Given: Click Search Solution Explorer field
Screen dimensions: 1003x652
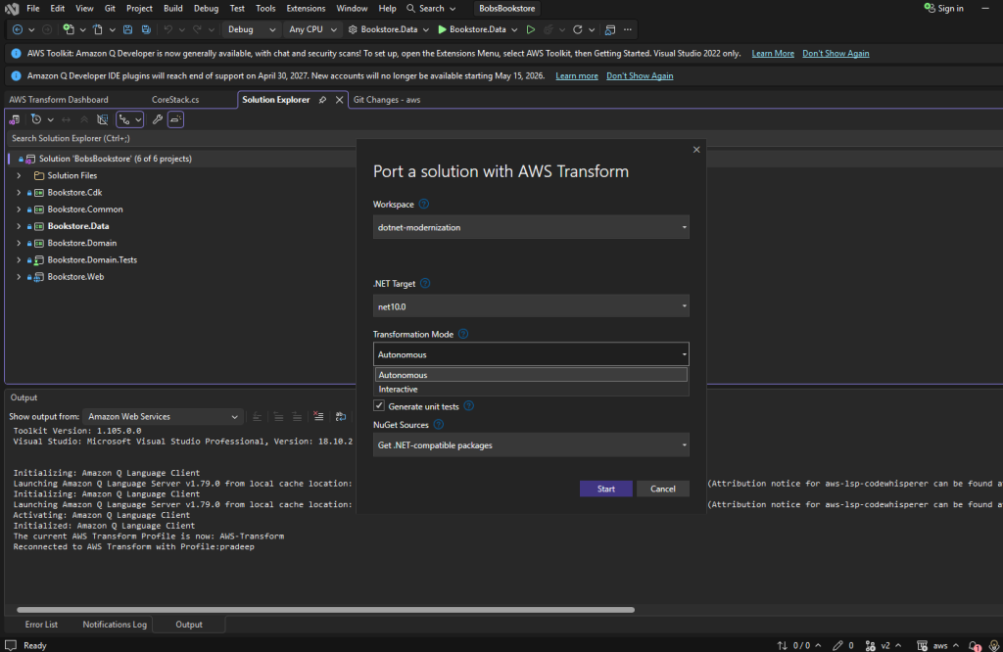Looking at the screenshot, I should coord(180,138).
